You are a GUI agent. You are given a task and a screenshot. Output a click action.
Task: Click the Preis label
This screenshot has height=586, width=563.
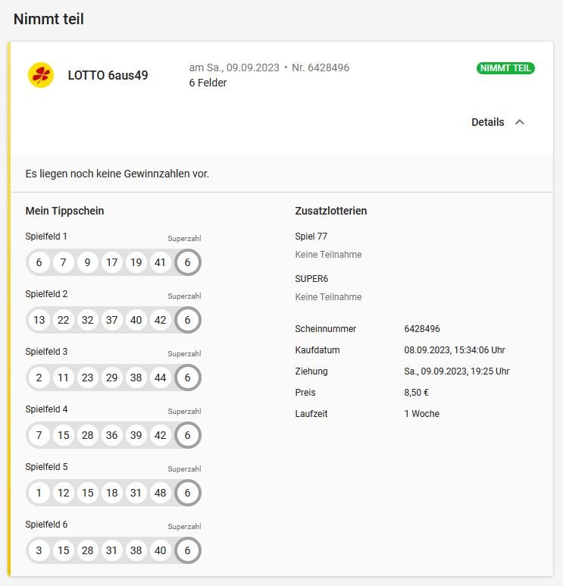(x=305, y=393)
